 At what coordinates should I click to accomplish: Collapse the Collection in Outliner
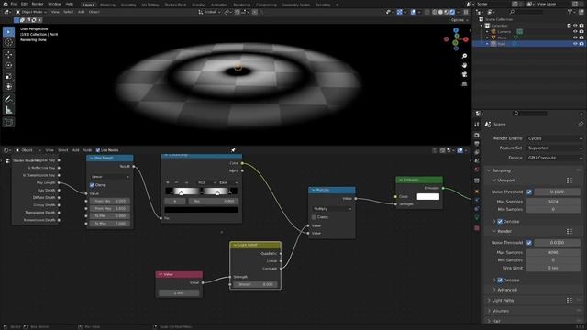click(482, 26)
